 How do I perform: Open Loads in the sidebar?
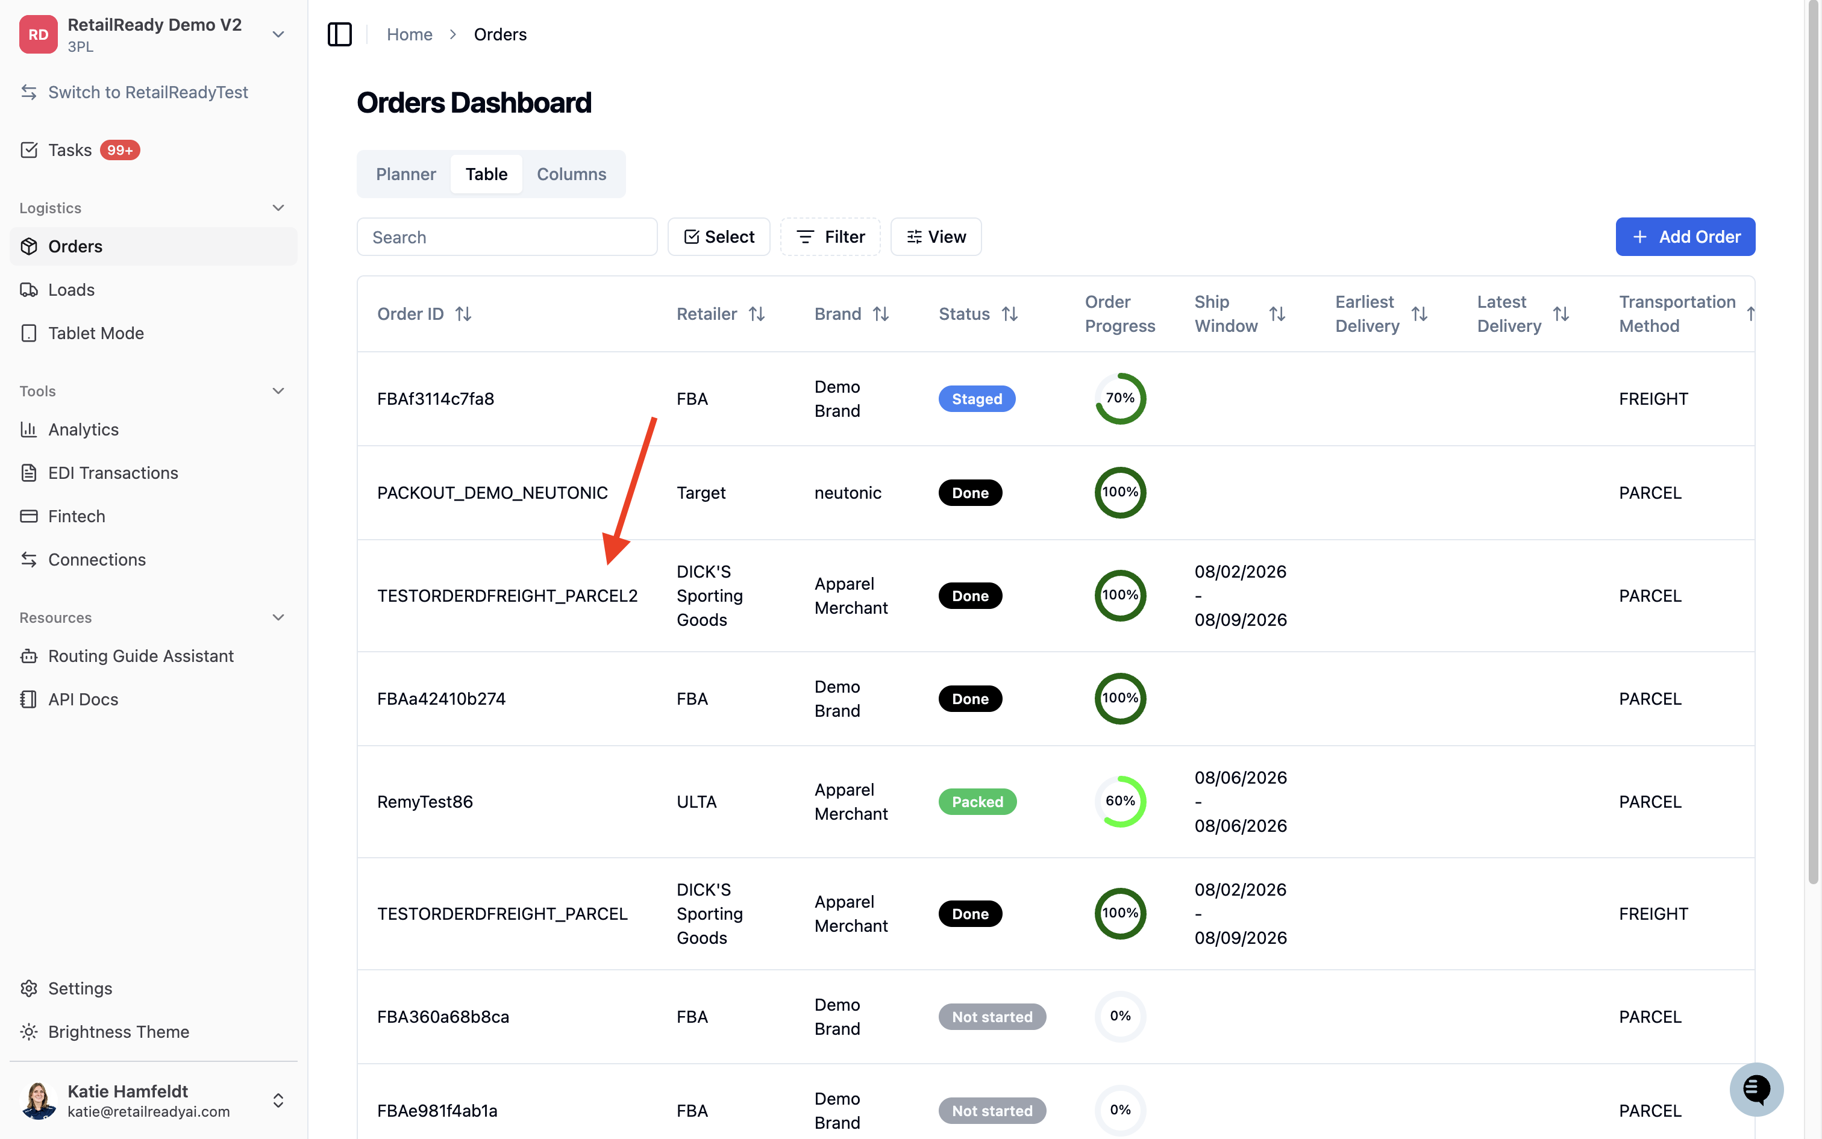[x=153, y=290]
